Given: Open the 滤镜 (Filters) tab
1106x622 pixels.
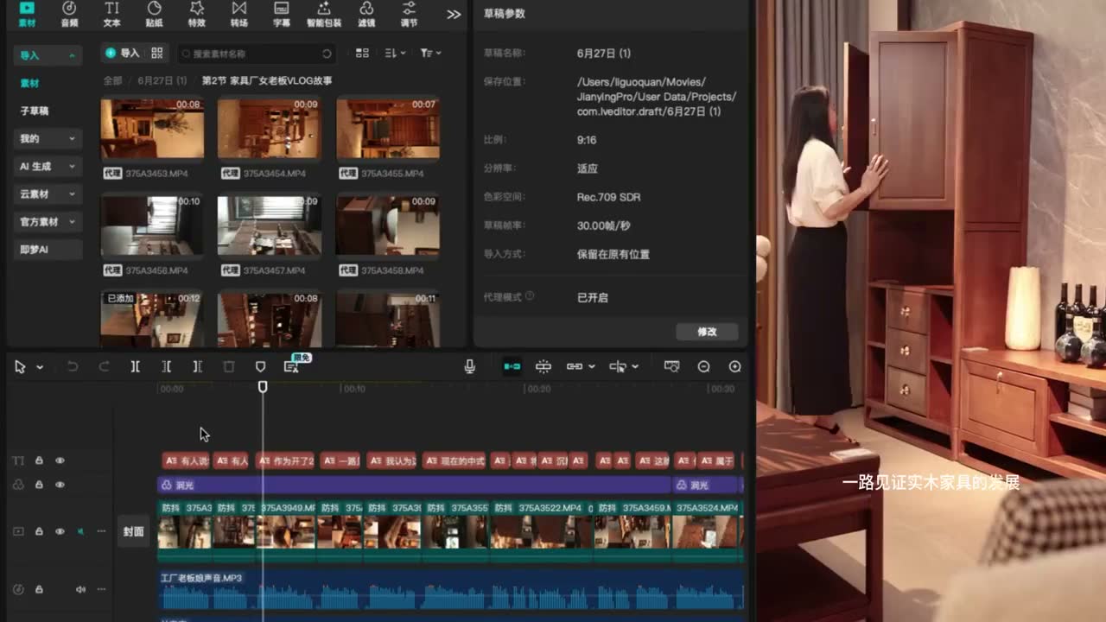Looking at the screenshot, I should 366,14.
